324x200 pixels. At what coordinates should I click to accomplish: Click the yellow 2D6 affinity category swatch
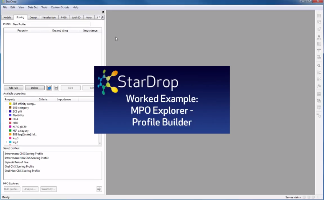(x=10, y=104)
